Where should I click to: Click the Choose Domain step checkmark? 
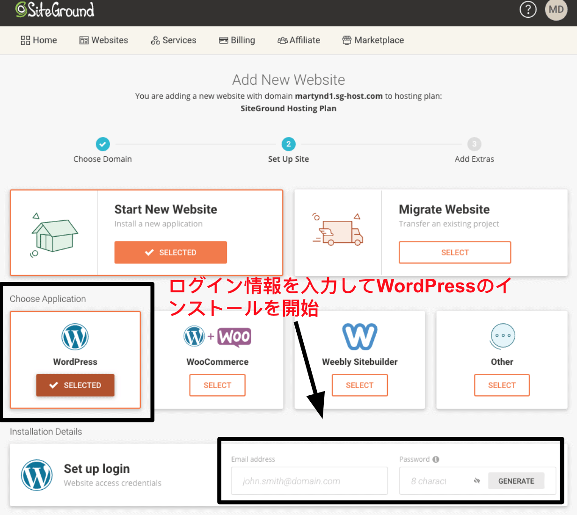coord(102,144)
